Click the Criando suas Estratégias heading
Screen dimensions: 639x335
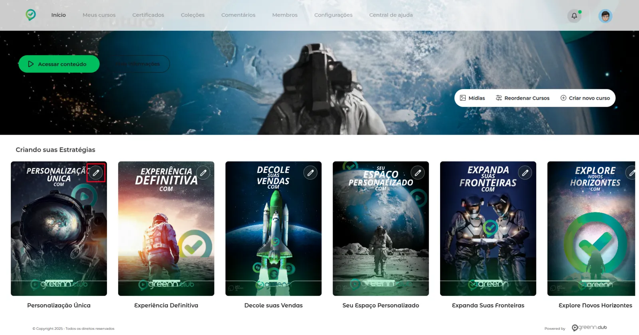56,150
